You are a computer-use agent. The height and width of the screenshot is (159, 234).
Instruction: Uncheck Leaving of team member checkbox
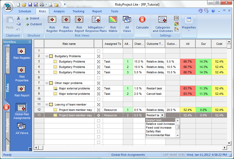coord(98,105)
